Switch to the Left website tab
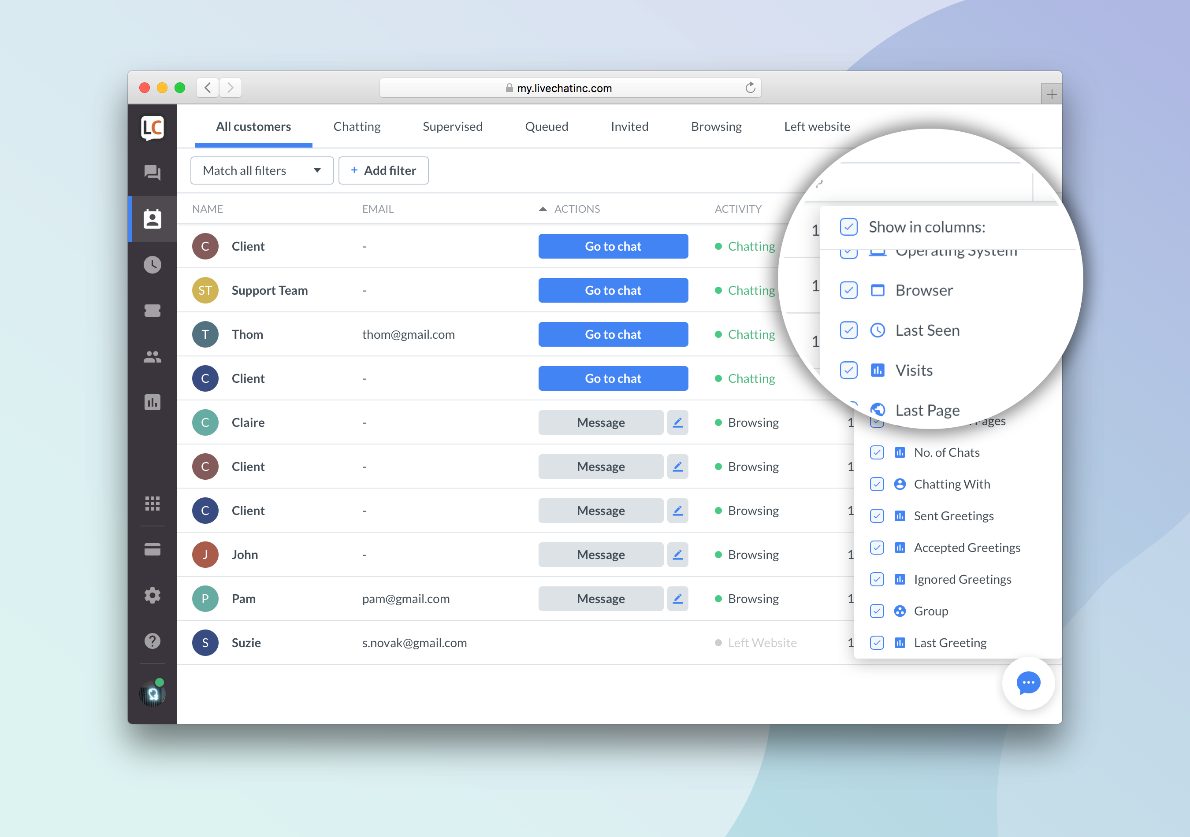The image size is (1190, 837). pos(817,127)
